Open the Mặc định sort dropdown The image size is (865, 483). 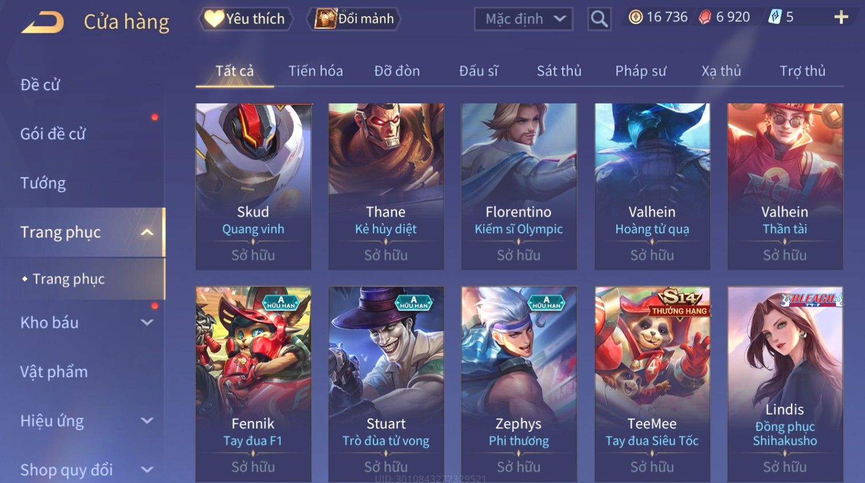[x=523, y=19]
